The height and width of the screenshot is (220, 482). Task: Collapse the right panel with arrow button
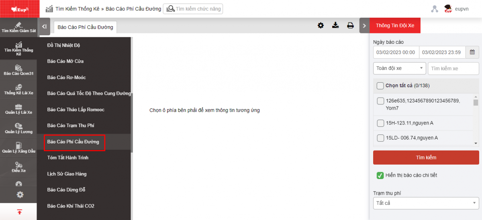[x=364, y=26]
